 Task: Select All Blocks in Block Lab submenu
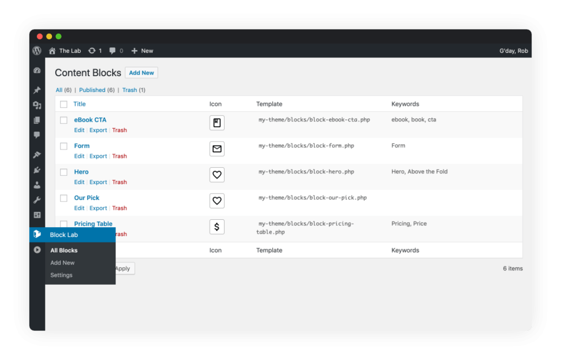[x=64, y=251]
